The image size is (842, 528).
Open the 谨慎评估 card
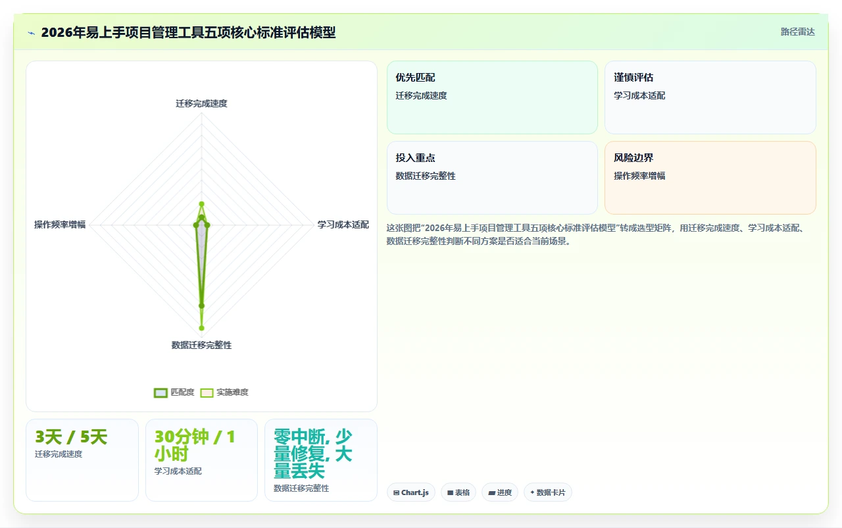710,97
